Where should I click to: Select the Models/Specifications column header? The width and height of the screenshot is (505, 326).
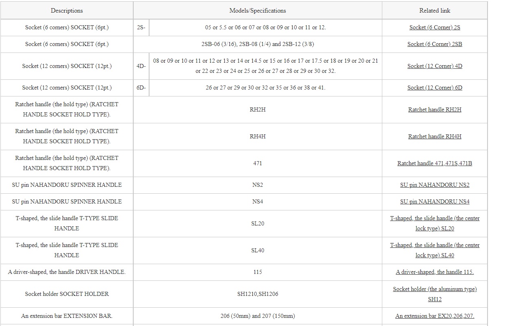pyautogui.click(x=258, y=11)
